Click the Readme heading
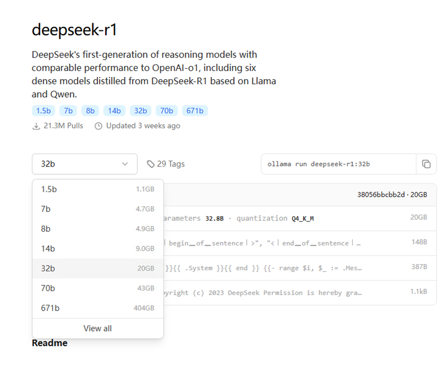The image size is (444, 372). click(49, 343)
